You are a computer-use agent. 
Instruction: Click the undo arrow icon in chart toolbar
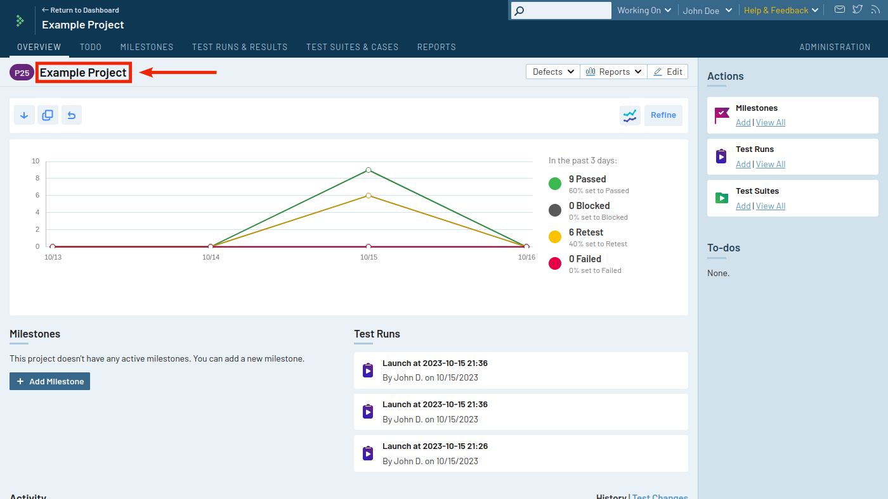[72, 115]
